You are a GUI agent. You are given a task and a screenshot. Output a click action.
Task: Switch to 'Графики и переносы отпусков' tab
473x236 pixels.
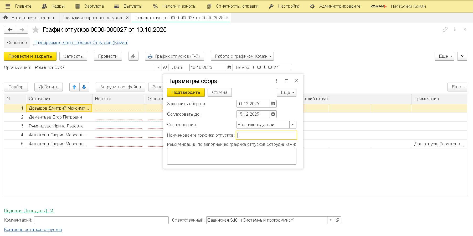pos(93,18)
